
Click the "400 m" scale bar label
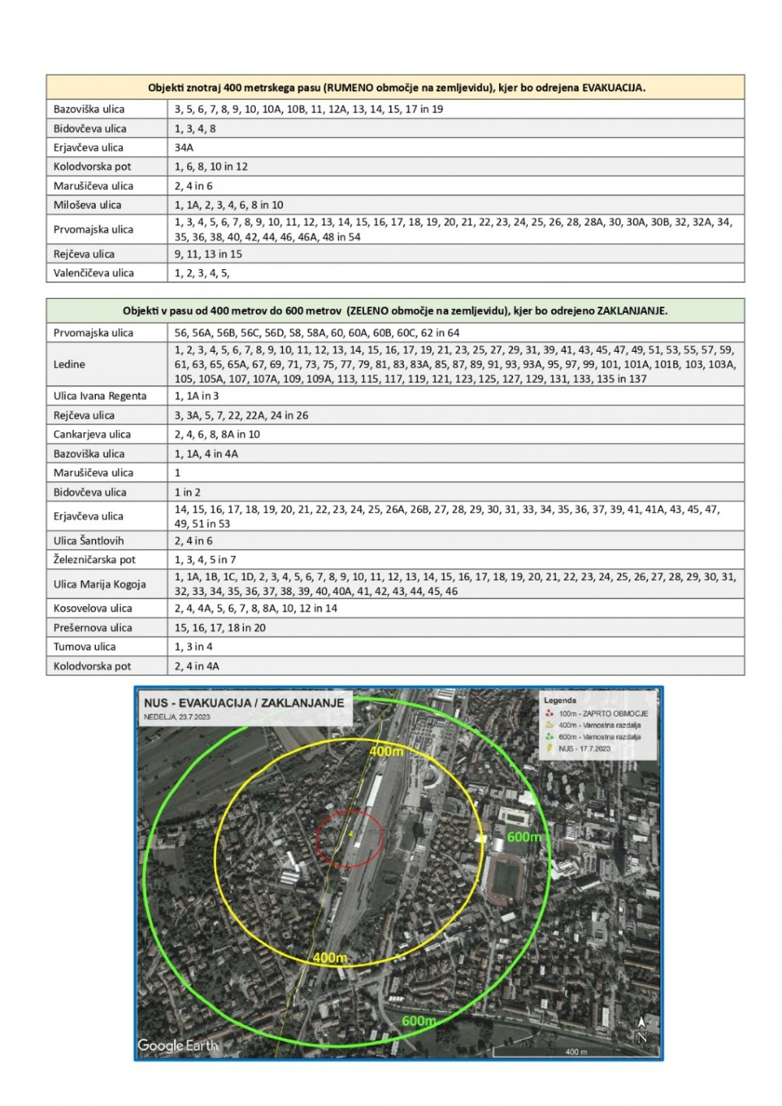[x=576, y=1052]
